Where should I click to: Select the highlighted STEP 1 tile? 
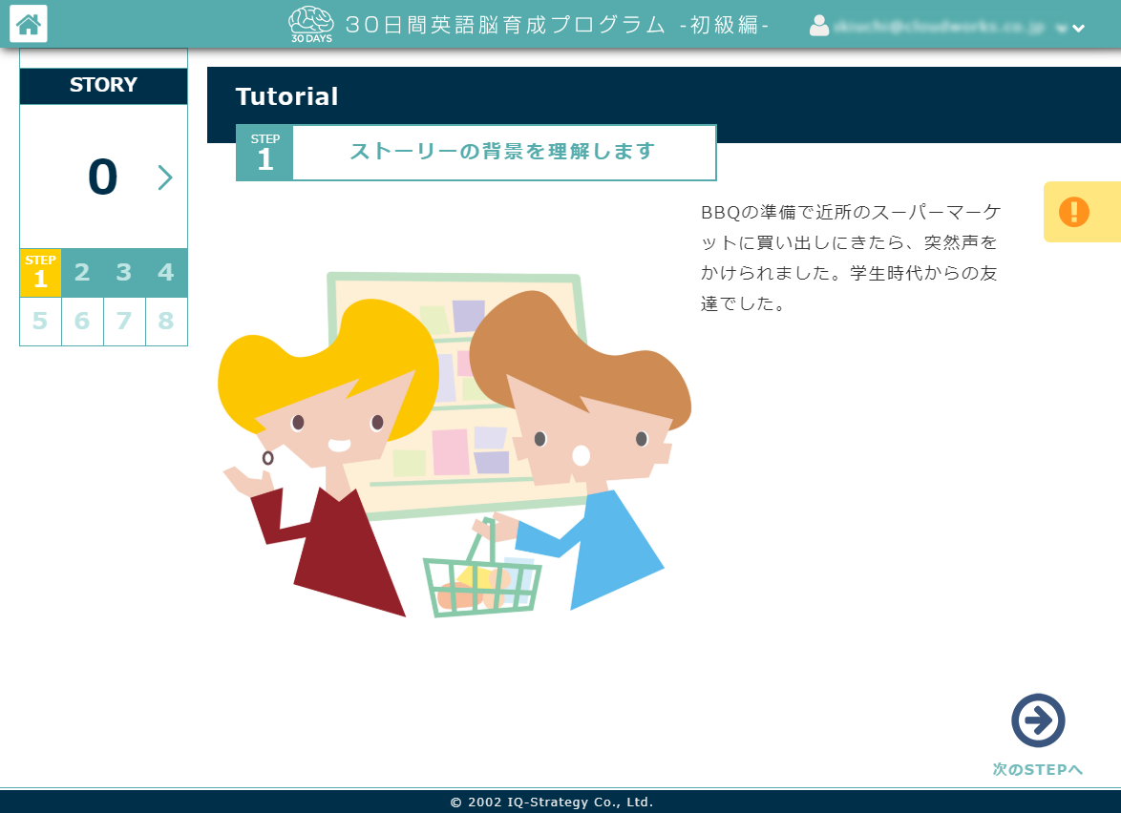point(40,273)
